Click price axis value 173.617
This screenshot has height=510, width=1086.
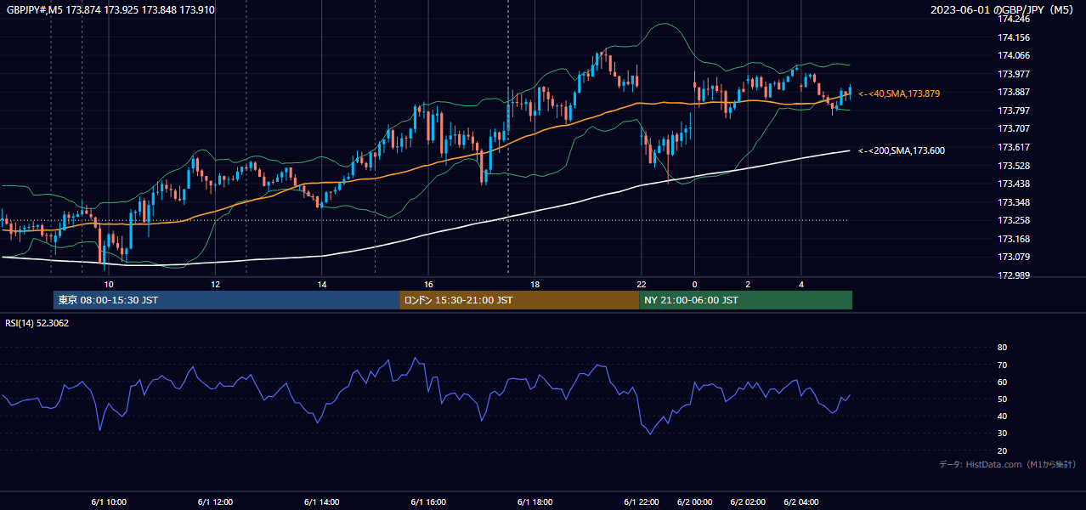pyautogui.click(x=1013, y=147)
